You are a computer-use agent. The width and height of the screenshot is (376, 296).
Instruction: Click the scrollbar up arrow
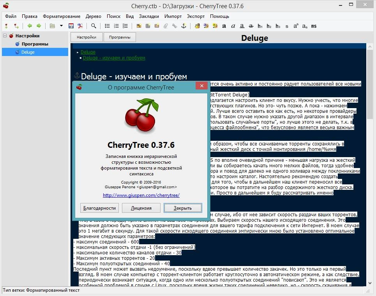click(x=370, y=46)
